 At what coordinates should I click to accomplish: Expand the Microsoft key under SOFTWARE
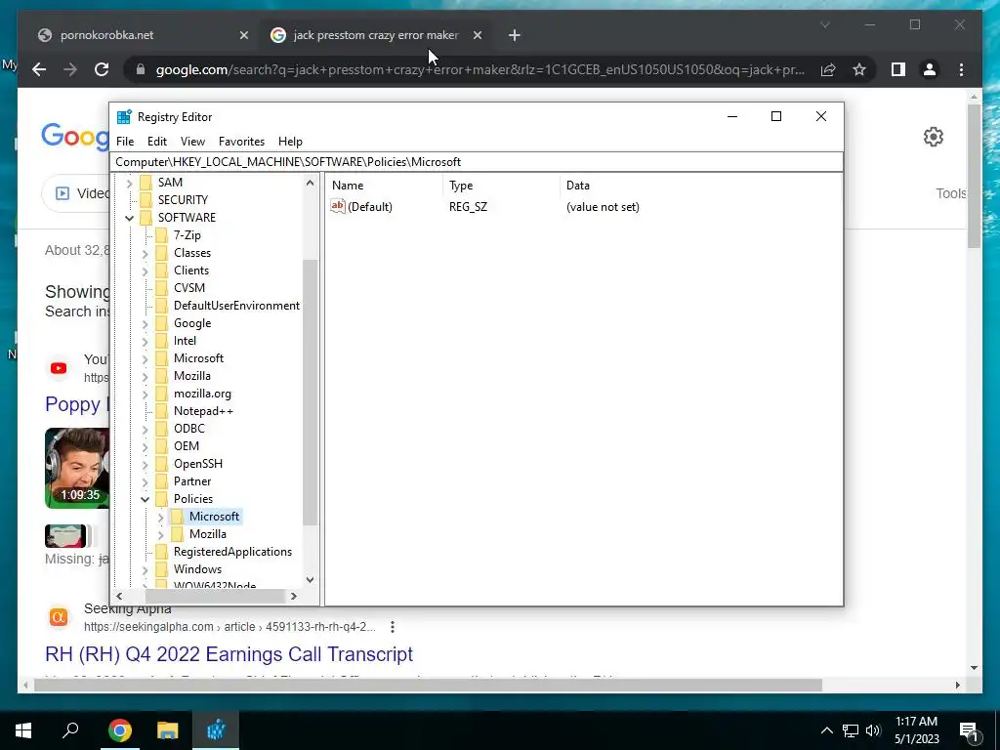pyautogui.click(x=145, y=359)
